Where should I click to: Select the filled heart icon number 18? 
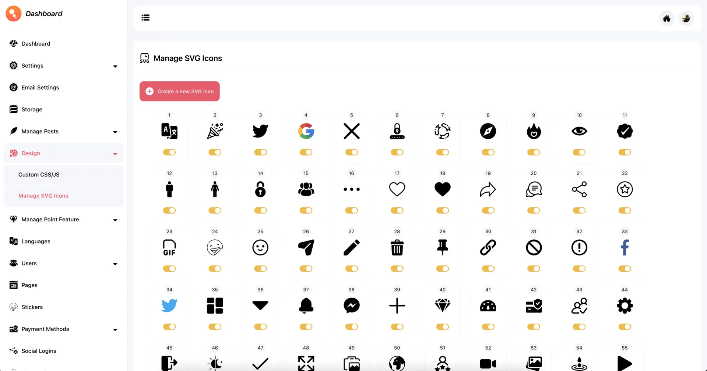pos(443,189)
